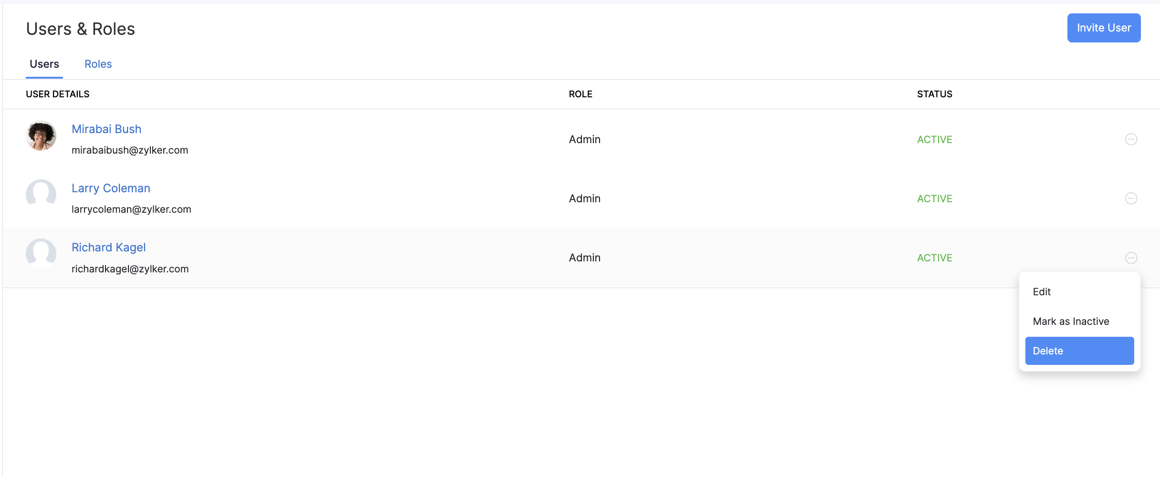This screenshot has height=477, width=1160.
Task: Click the ACTIVE status for Richard Kagel
Action: click(x=934, y=258)
